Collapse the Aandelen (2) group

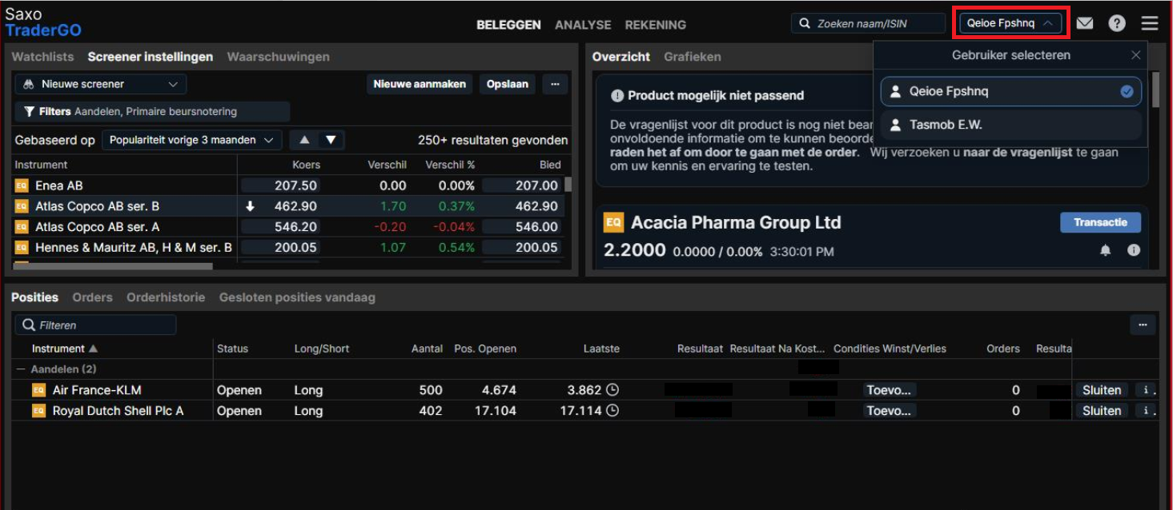tap(21, 369)
